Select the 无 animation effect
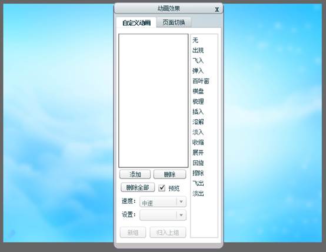 pyautogui.click(x=195, y=40)
